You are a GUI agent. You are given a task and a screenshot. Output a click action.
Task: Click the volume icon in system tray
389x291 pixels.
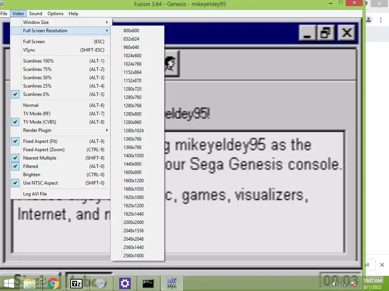point(335,284)
